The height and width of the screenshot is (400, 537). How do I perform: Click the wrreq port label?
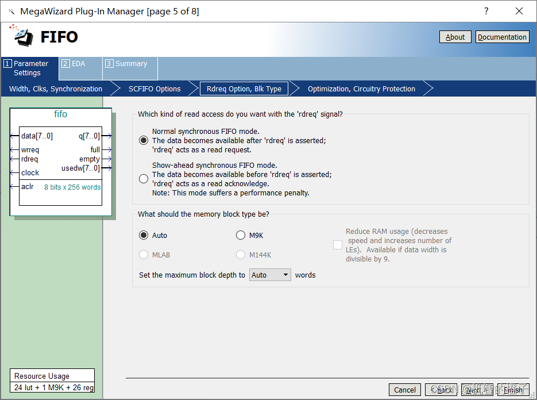click(x=30, y=150)
